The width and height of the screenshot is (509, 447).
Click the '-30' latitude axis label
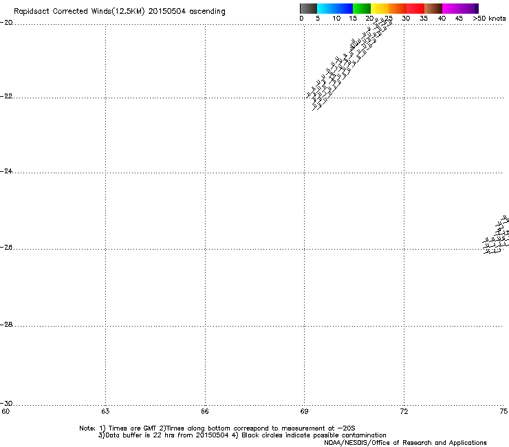6,404
